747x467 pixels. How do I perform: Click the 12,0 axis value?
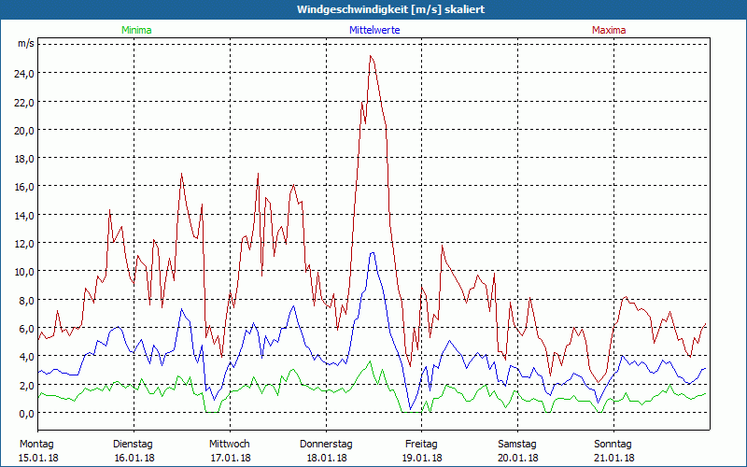24,244
